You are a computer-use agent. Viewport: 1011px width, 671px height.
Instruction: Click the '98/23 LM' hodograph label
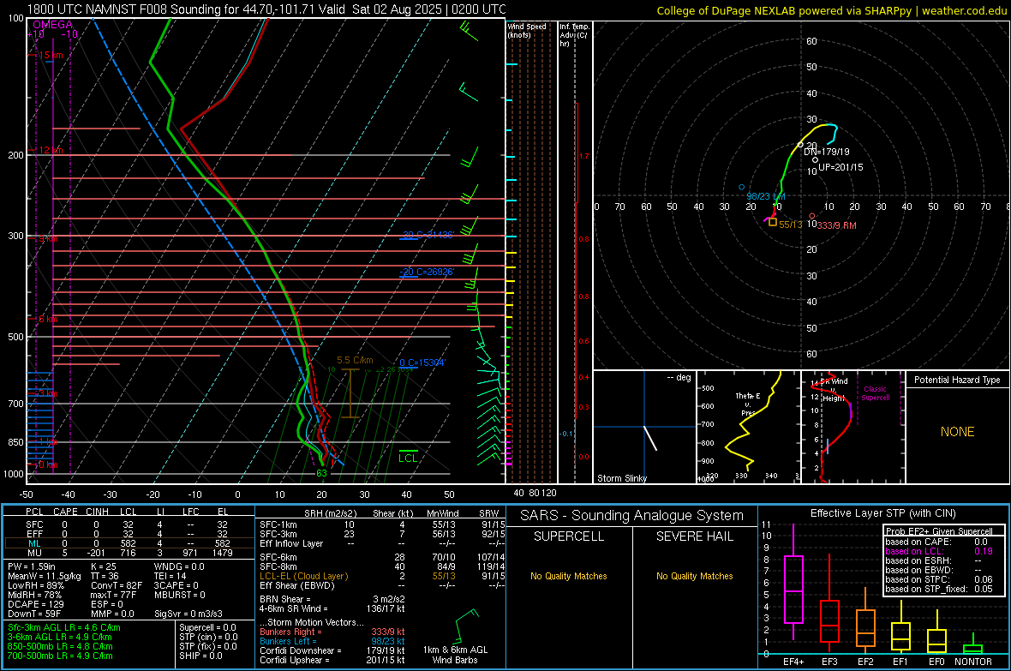[765, 196]
